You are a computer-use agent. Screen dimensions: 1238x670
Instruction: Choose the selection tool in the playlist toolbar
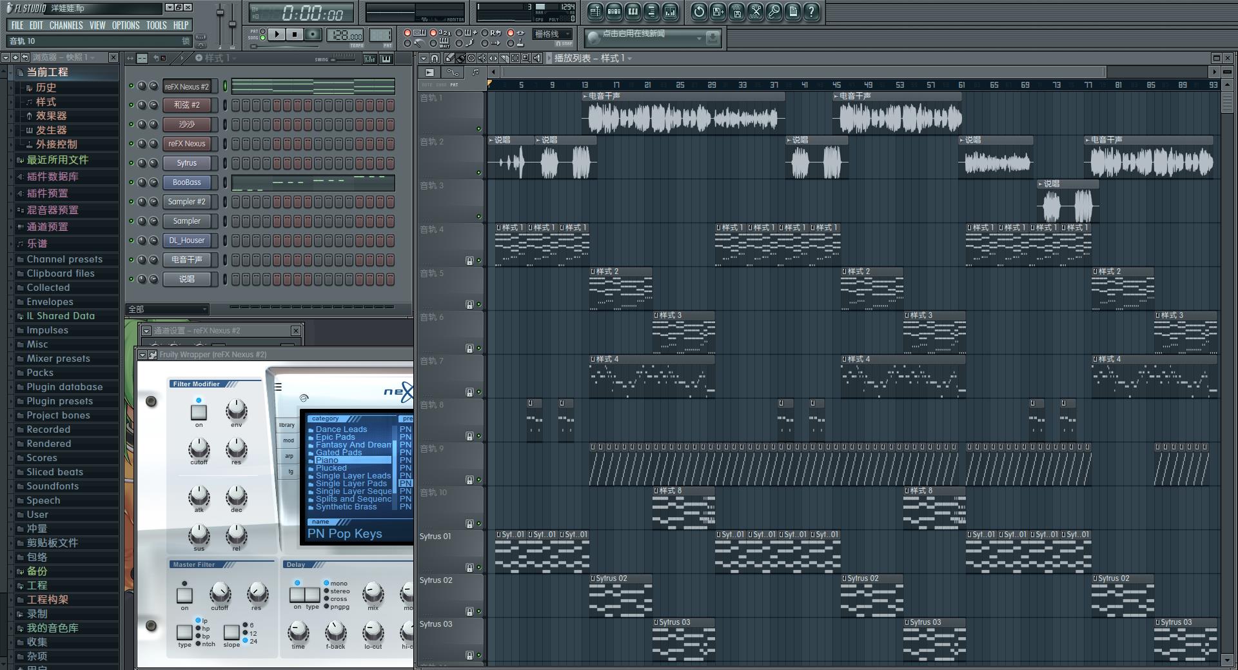[515, 58]
